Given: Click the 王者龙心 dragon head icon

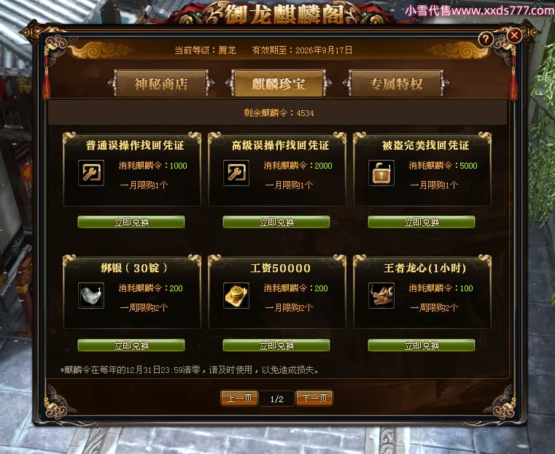Looking at the screenshot, I should [381, 296].
